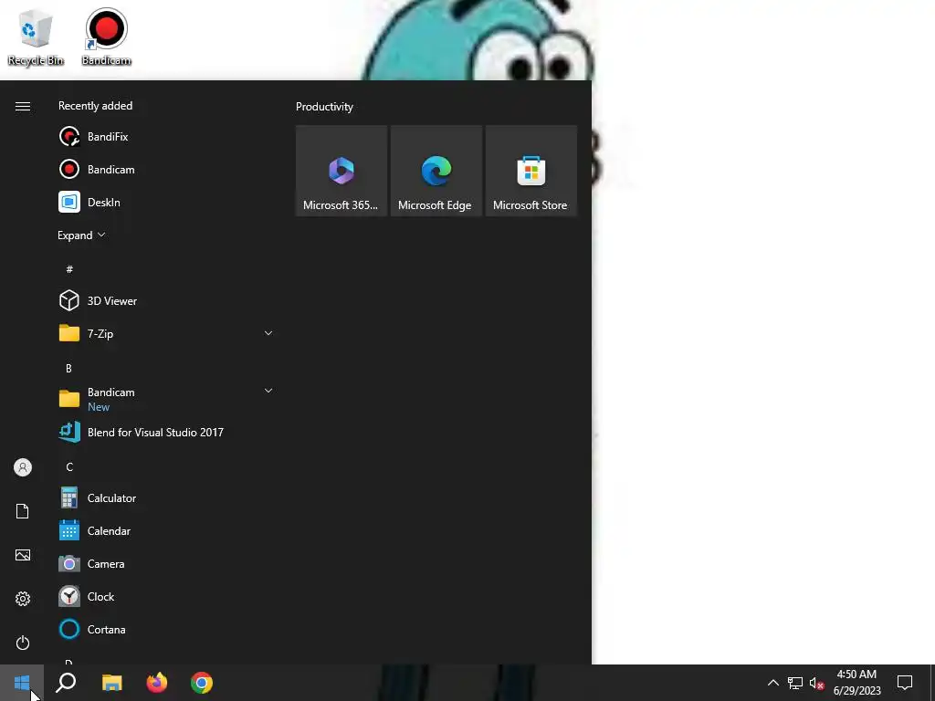Open the Microsoft Store tile
The image size is (935, 701).
pos(531,171)
